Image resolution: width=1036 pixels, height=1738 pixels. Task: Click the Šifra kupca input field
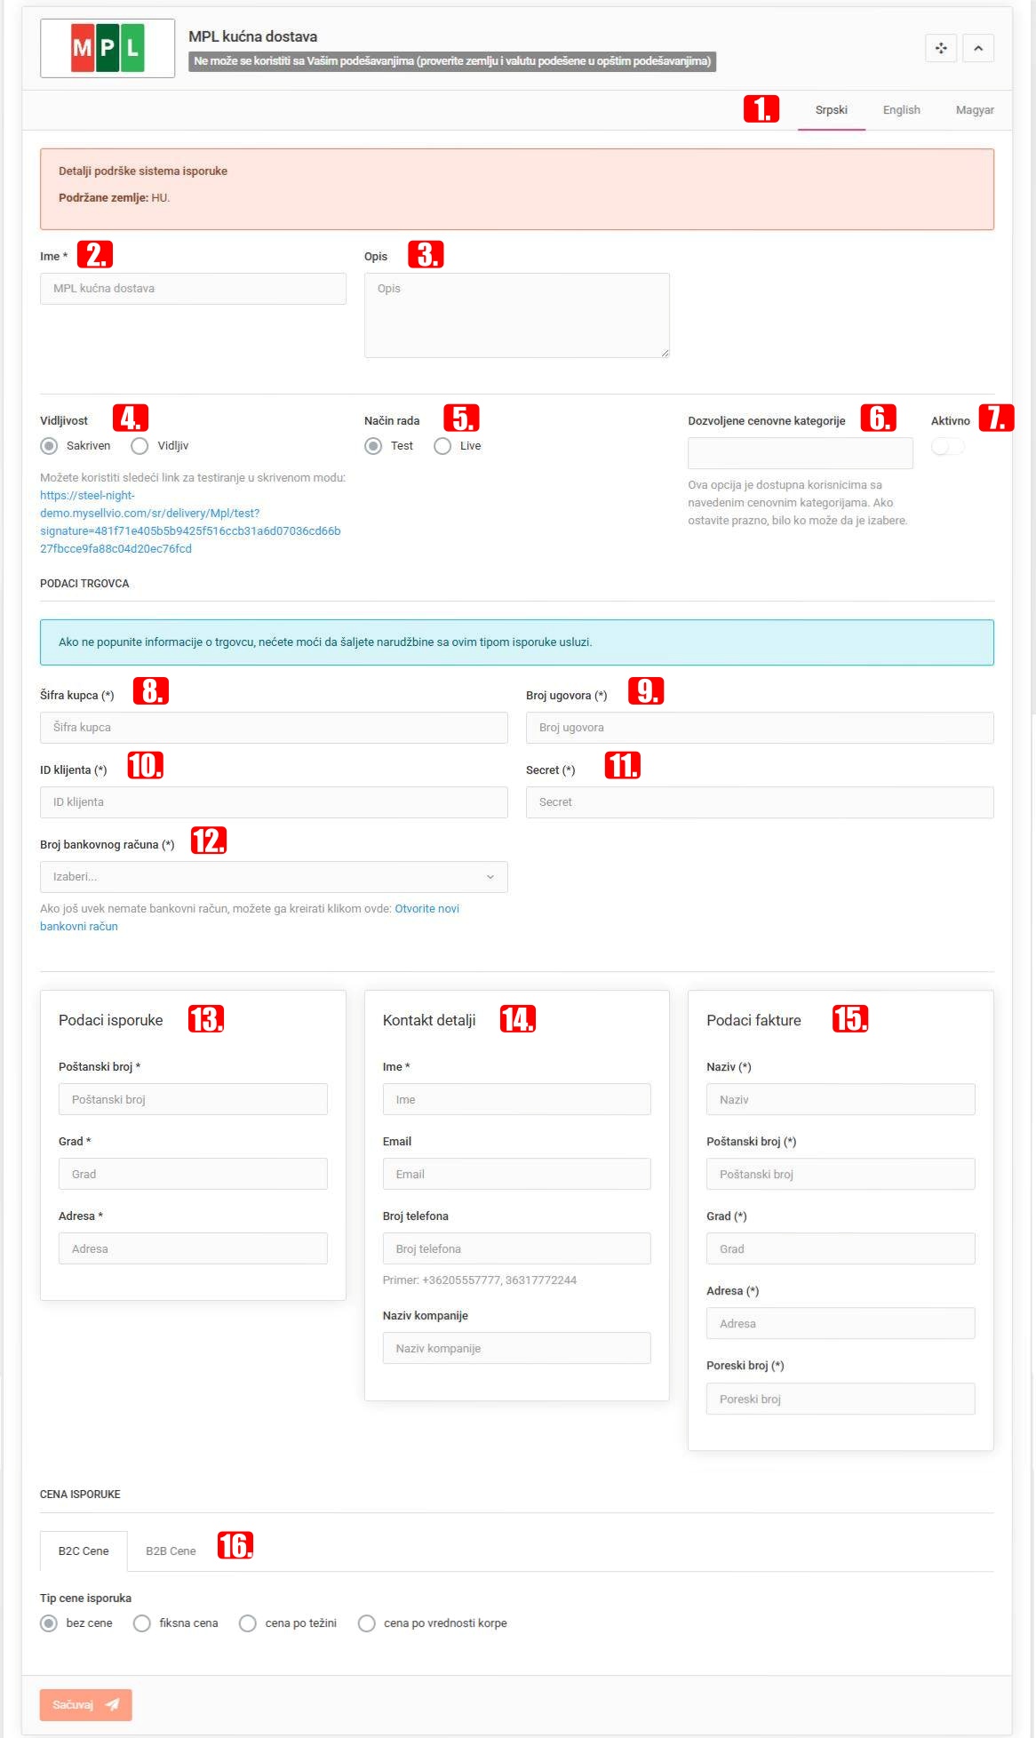[x=274, y=728]
